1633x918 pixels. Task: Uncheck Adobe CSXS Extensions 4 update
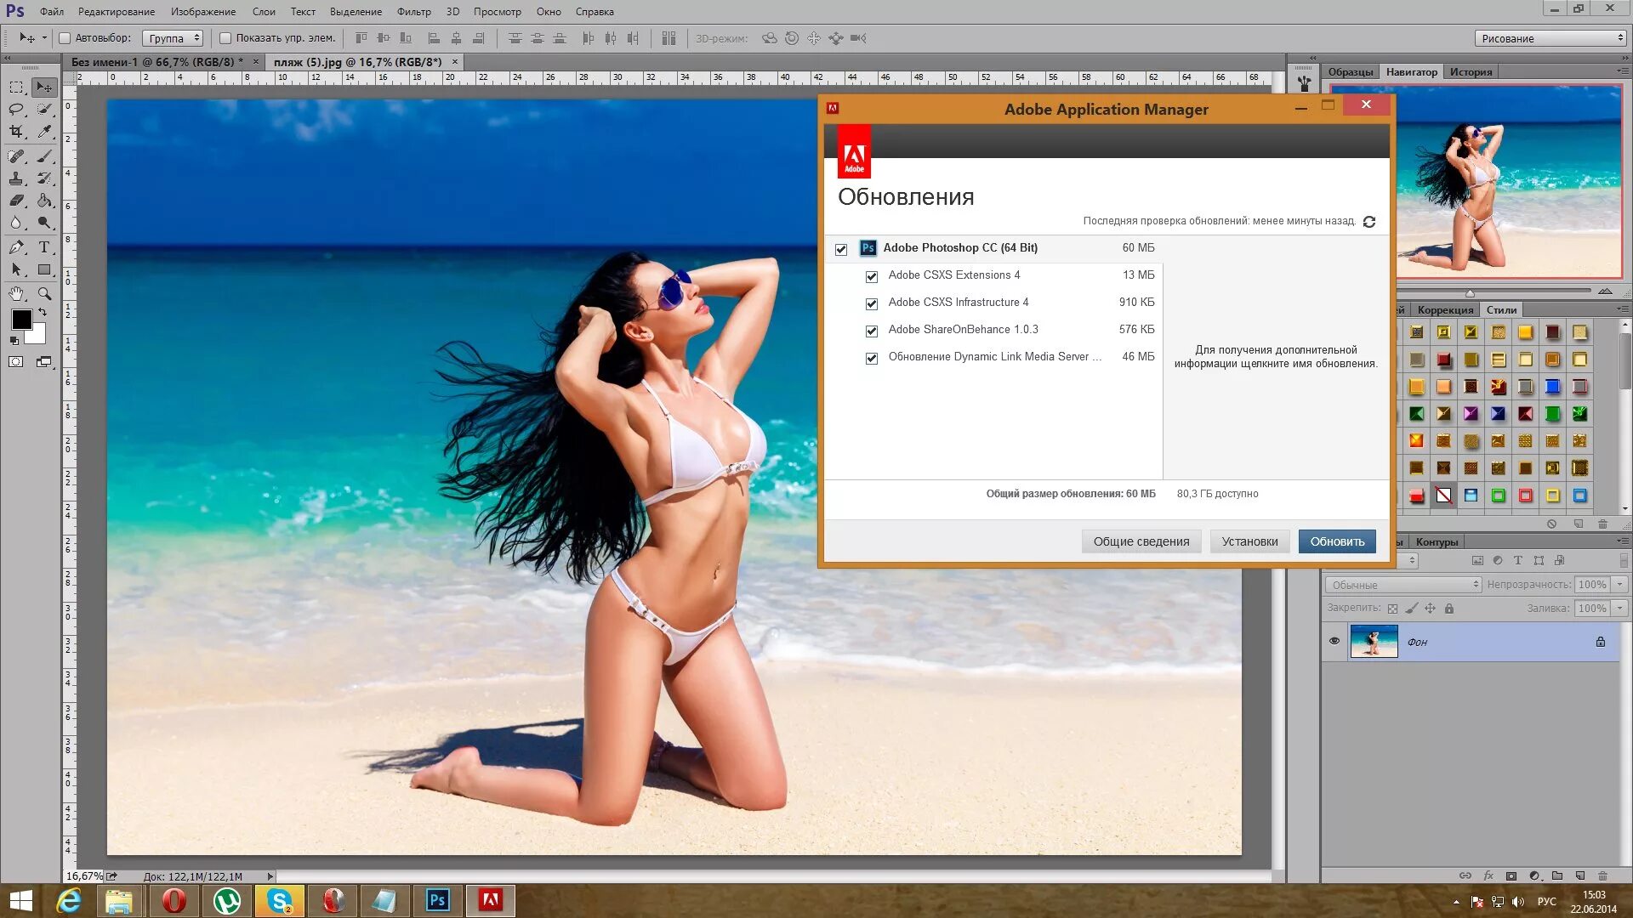pyautogui.click(x=872, y=276)
